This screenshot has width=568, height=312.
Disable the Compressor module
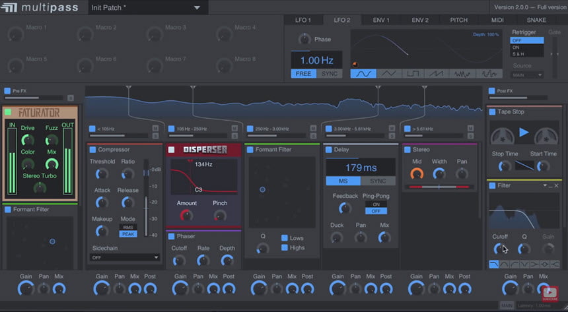click(x=92, y=150)
